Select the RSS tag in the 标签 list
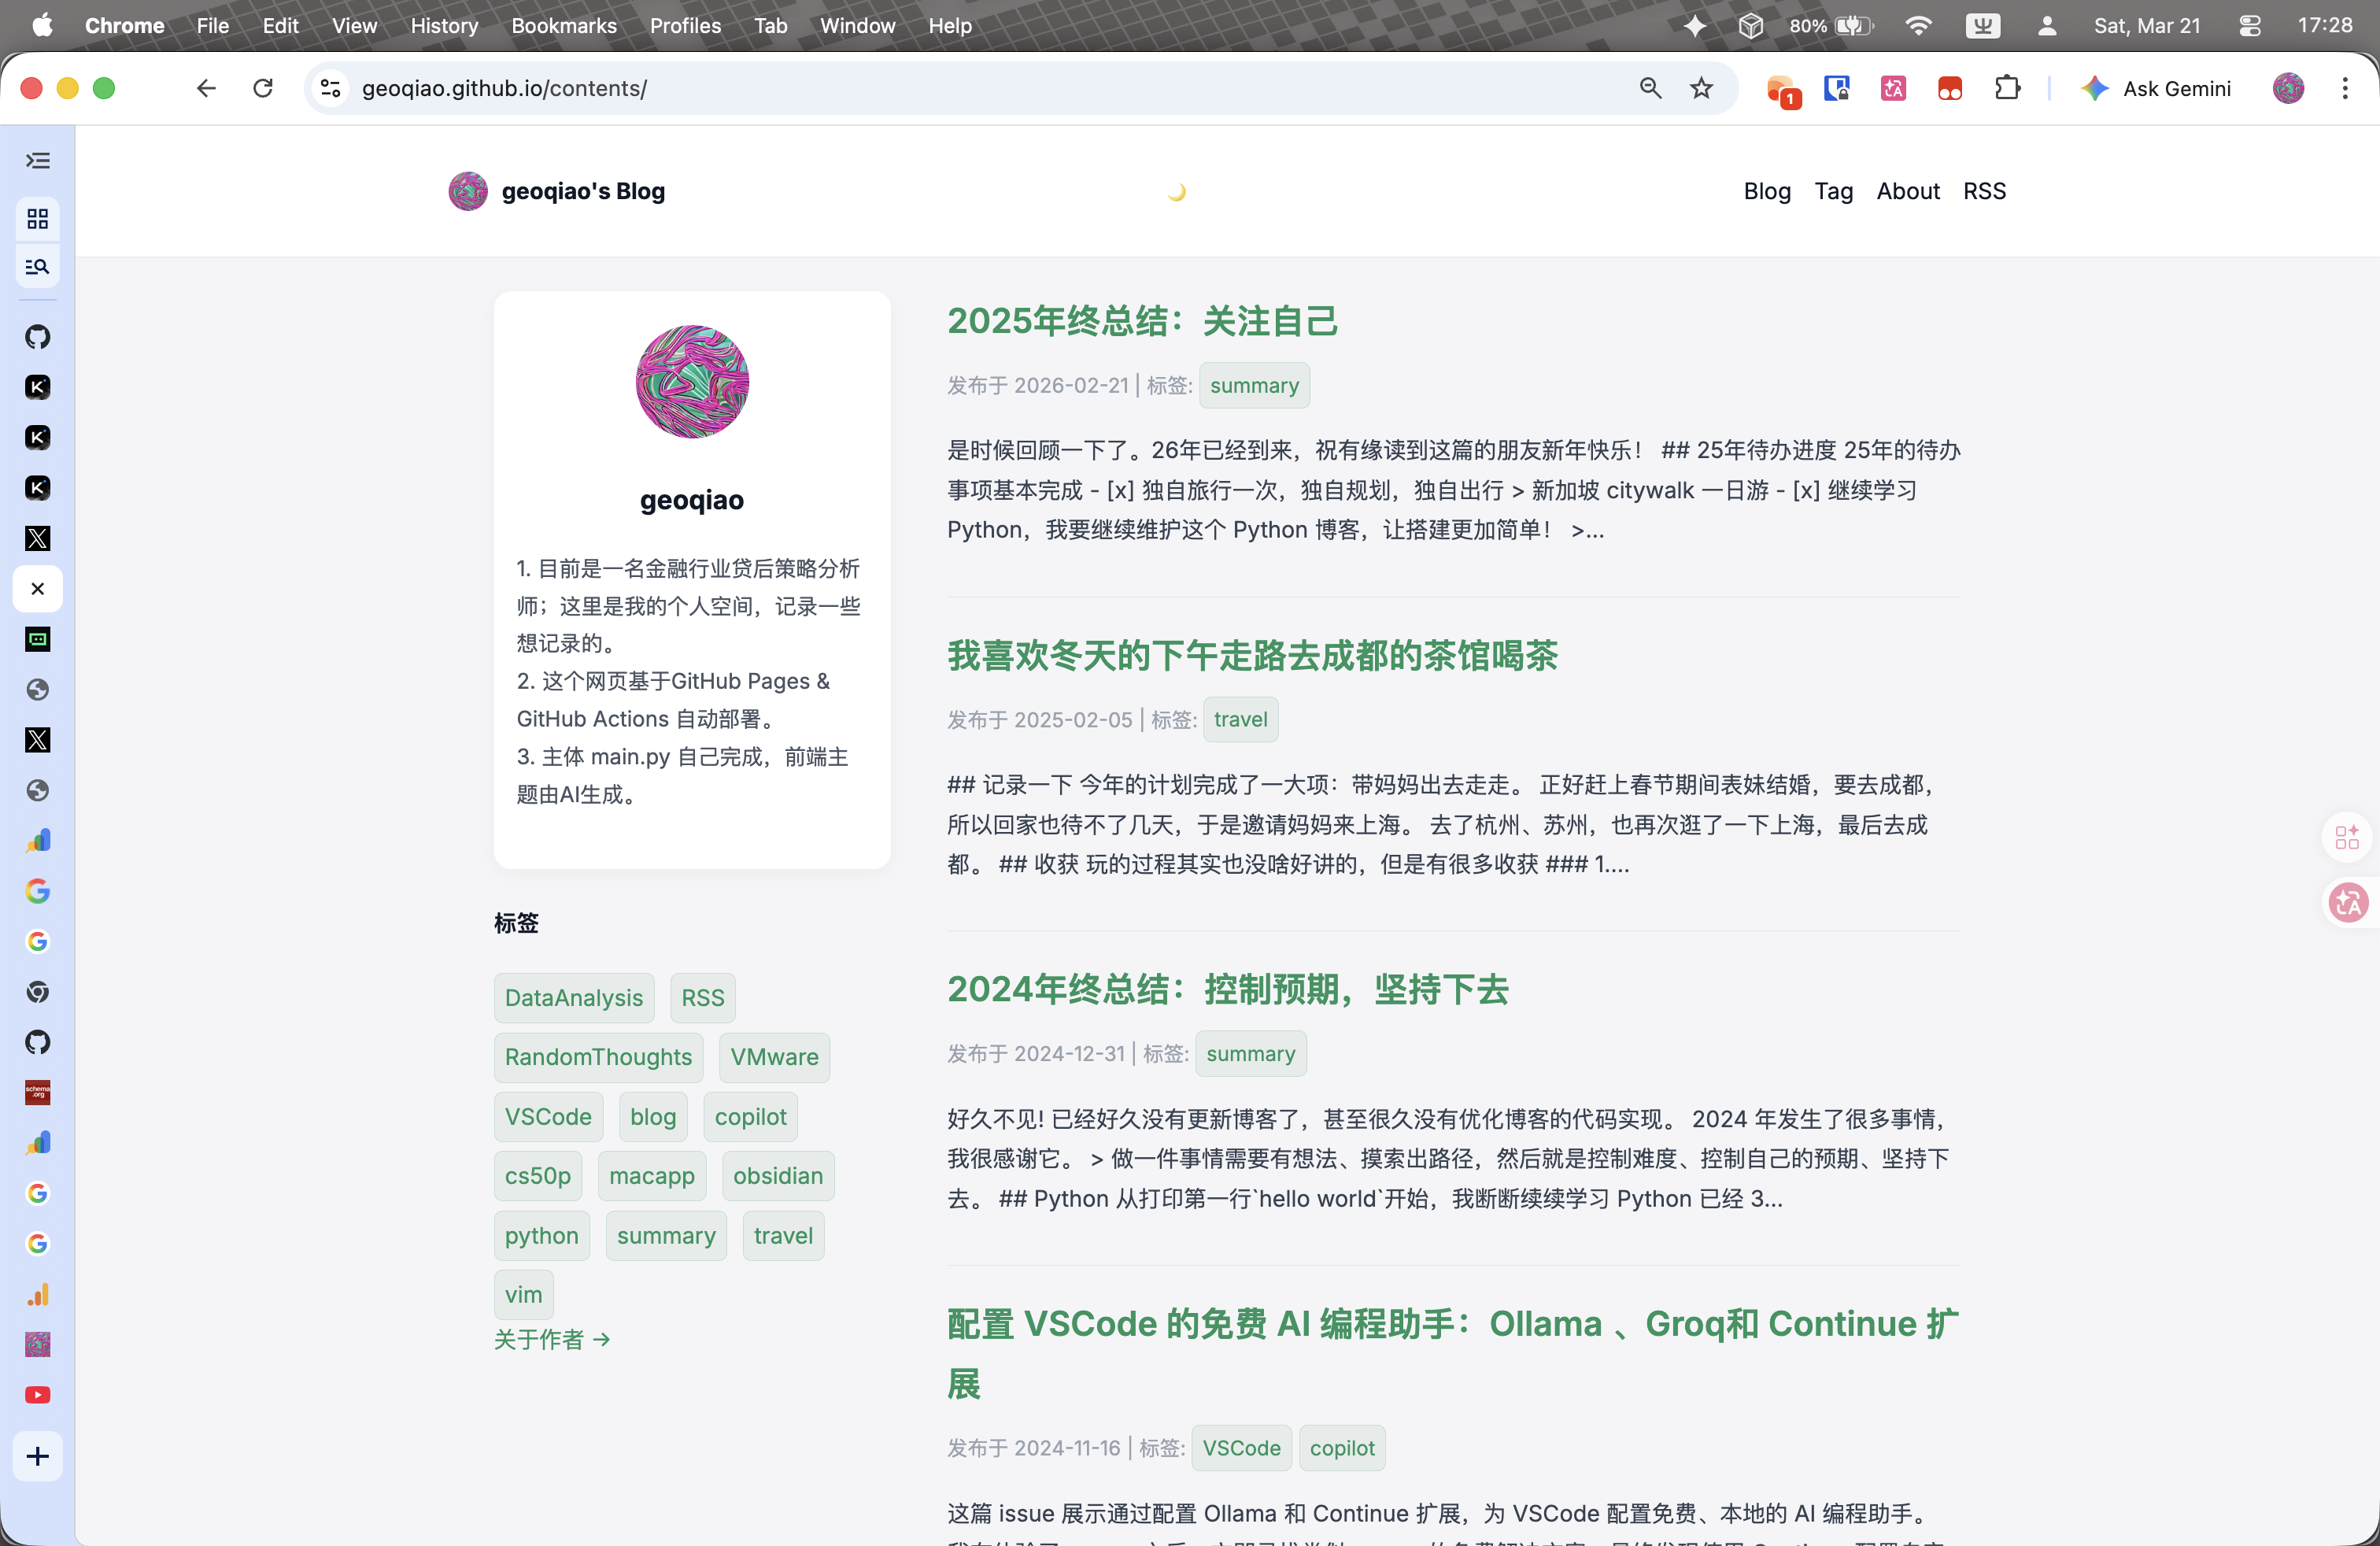The image size is (2380, 1546). 703,998
